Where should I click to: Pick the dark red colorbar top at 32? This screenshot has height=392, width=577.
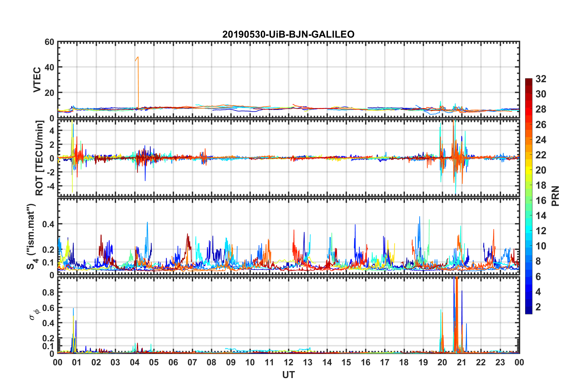(x=528, y=80)
